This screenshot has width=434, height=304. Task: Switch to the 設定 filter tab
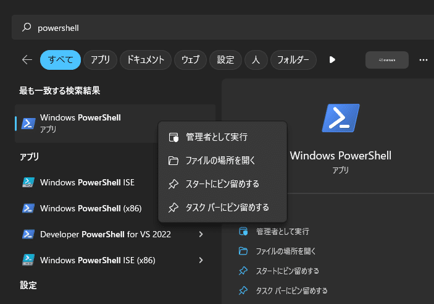[x=225, y=60]
